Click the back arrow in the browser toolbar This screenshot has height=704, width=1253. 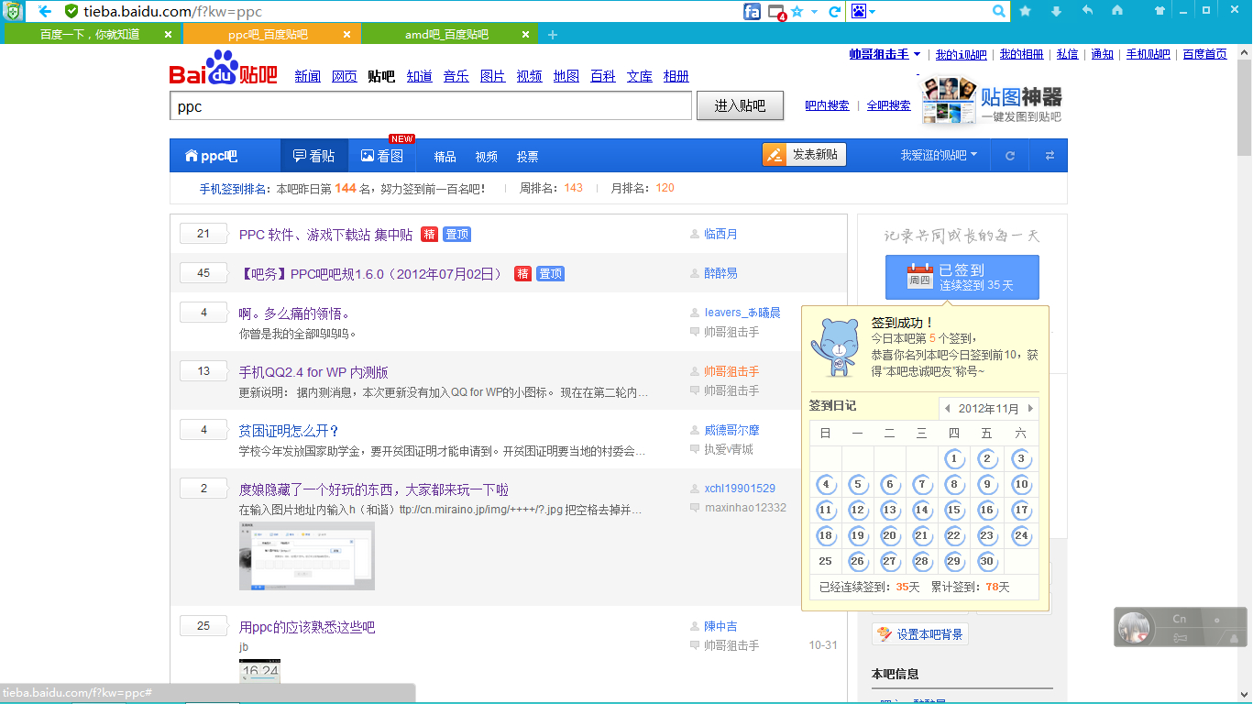click(x=44, y=11)
